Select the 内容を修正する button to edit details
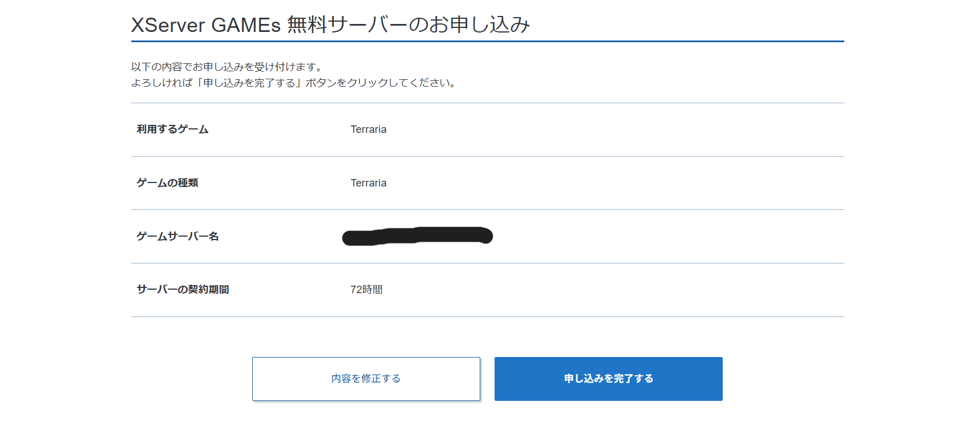This screenshot has width=980, height=422. 366,378
